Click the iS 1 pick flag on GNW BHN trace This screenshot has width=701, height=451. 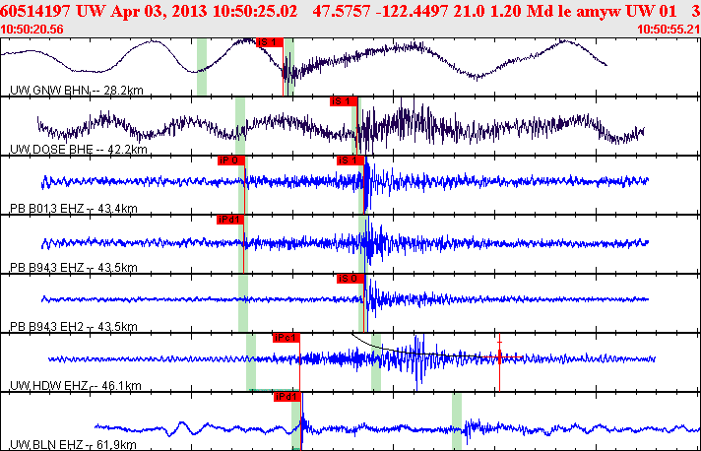click(x=270, y=42)
